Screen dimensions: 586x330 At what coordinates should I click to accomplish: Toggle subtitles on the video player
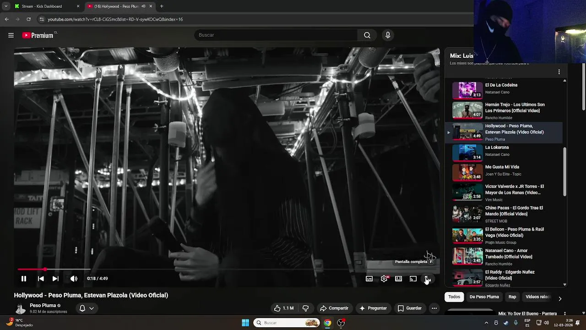click(369, 279)
